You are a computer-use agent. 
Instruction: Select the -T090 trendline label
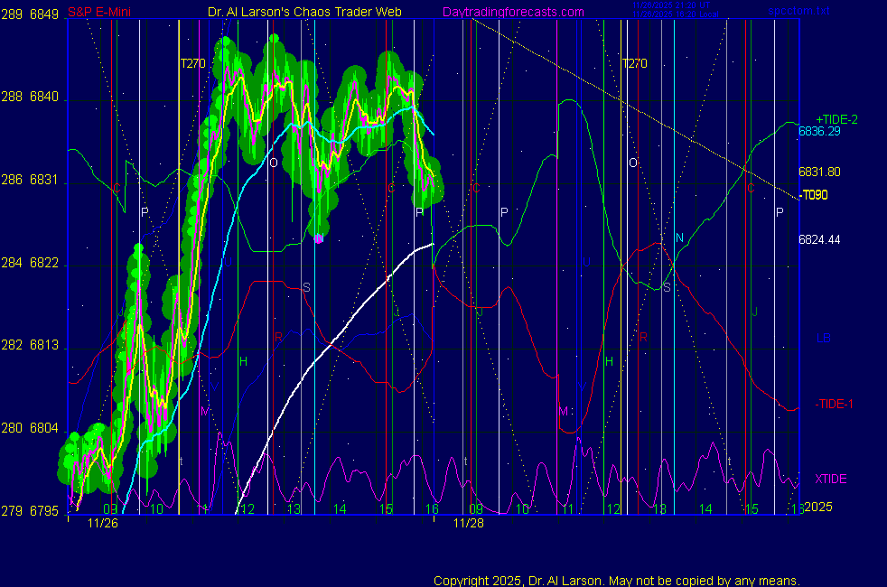pos(814,194)
